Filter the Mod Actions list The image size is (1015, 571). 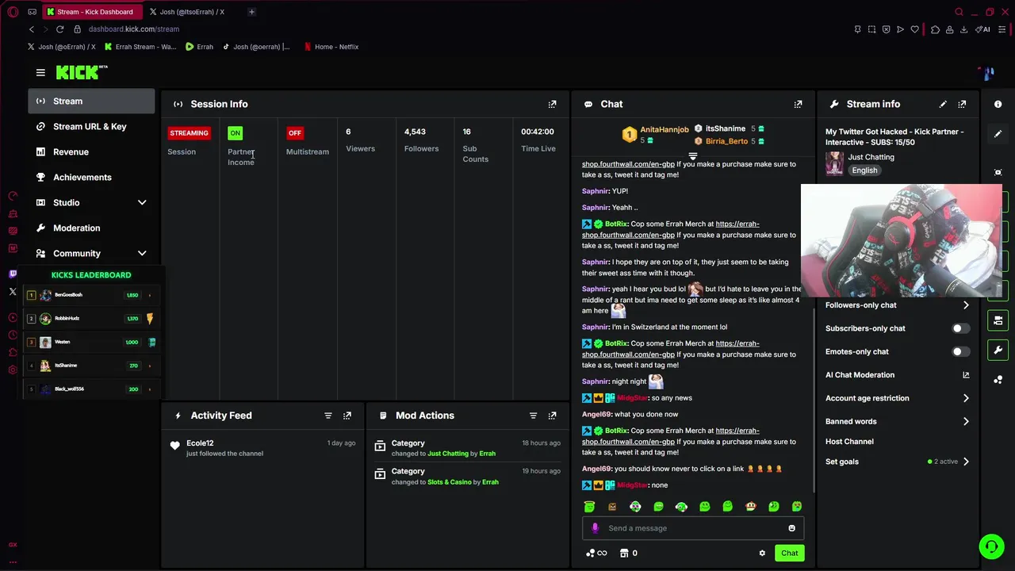(x=534, y=416)
